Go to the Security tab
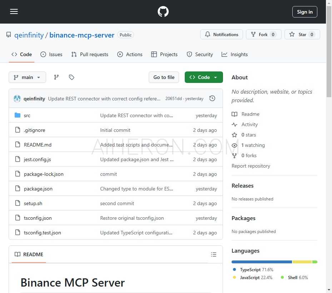This screenshot has height=293, width=332. click(x=200, y=54)
